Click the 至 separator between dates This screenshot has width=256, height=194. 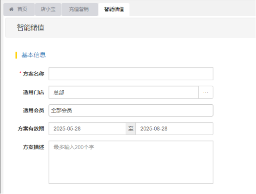click(131, 129)
